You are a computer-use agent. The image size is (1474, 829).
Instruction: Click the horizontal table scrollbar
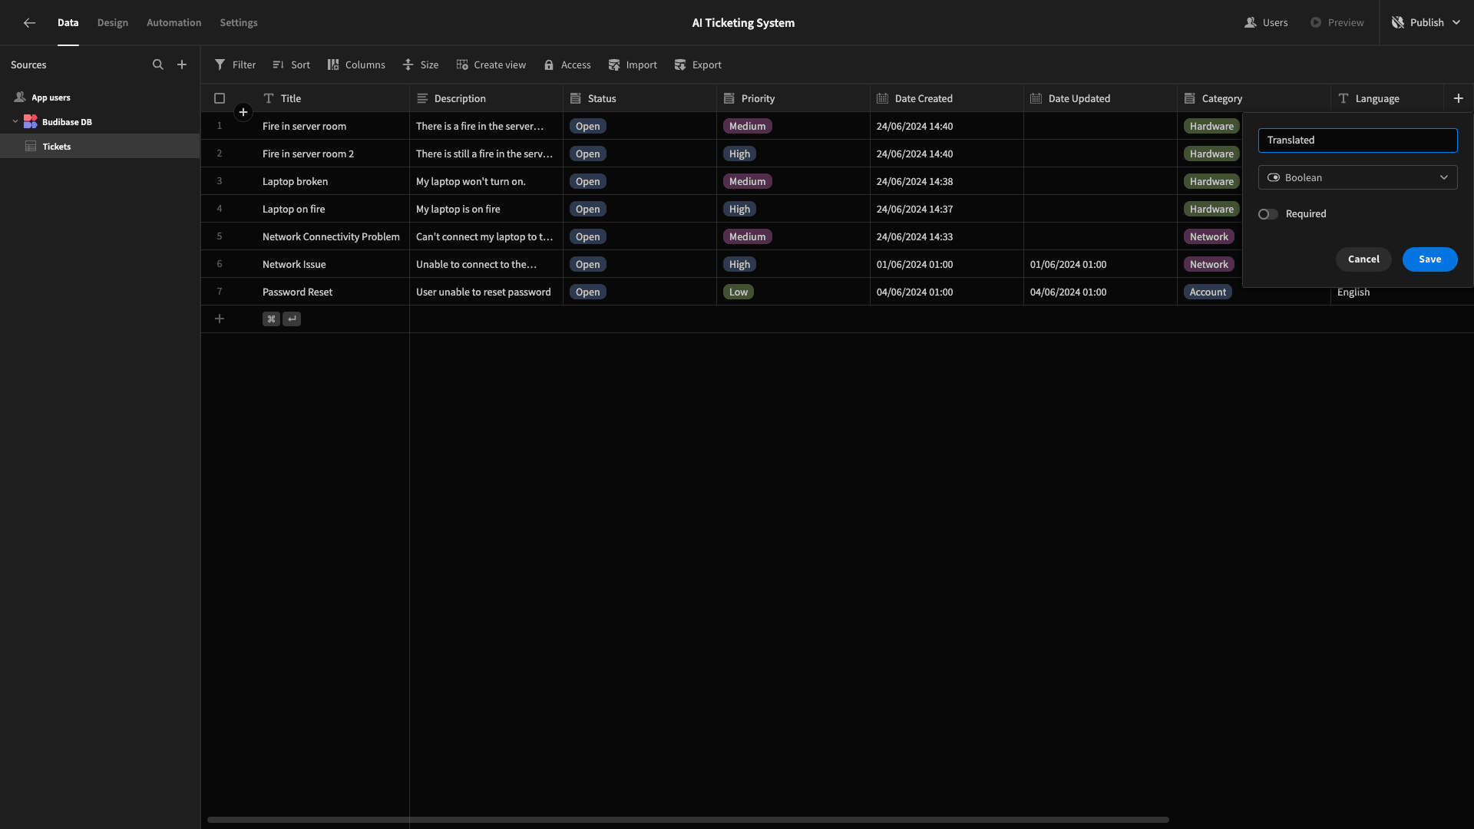[x=688, y=820]
